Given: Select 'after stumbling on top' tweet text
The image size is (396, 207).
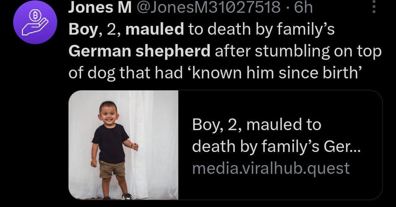Looking at the screenshot, I should pyautogui.click(x=298, y=52).
